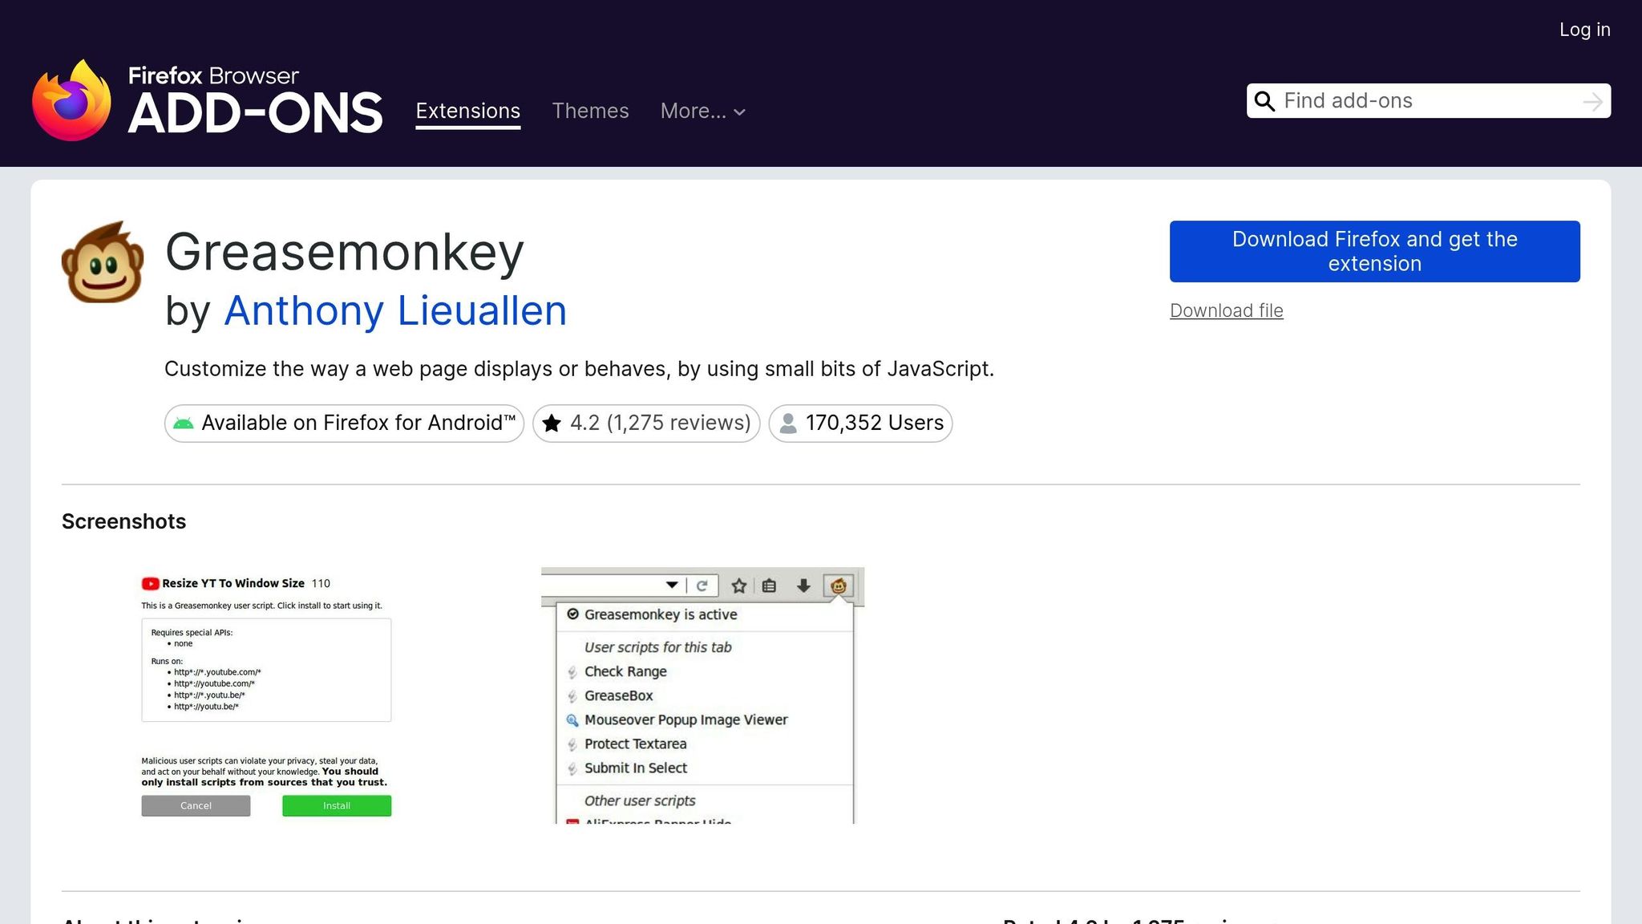Switch to the Extensions tab

pyautogui.click(x=467, y=111)
